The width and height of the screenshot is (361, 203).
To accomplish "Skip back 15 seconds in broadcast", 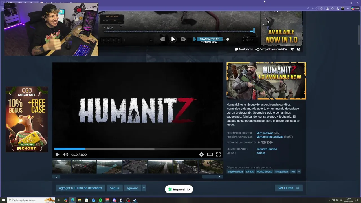I will pos(162,39).
